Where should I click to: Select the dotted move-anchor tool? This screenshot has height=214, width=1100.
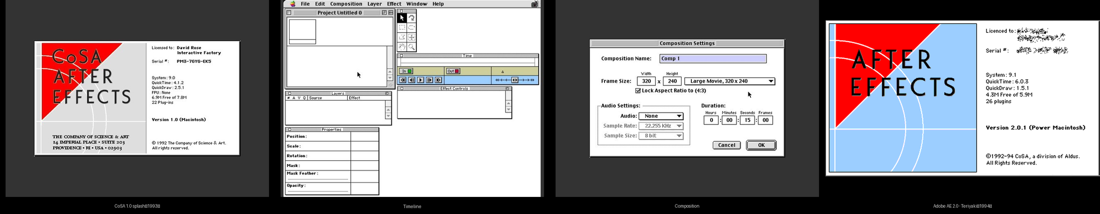(411, 37)
